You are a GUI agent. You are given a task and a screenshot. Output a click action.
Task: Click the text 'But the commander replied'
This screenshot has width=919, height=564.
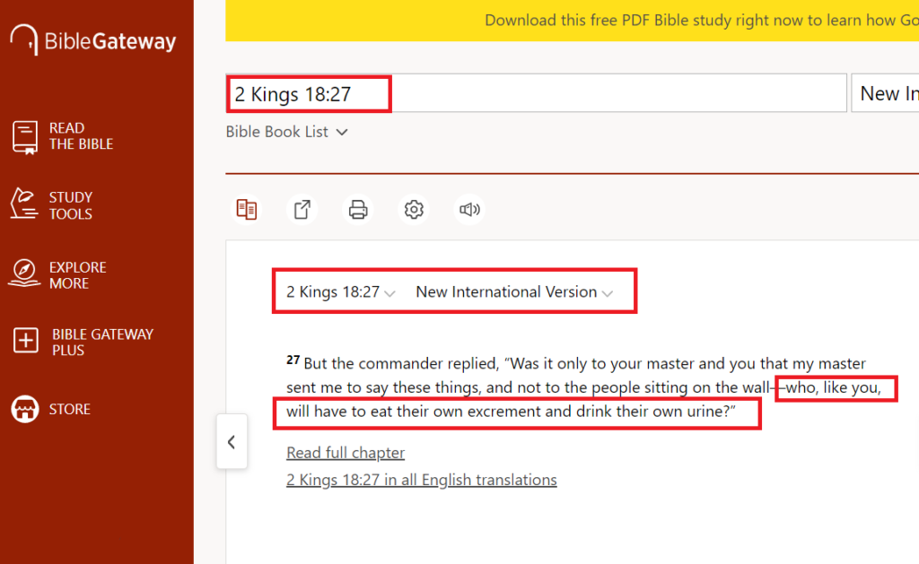[400, 364]
